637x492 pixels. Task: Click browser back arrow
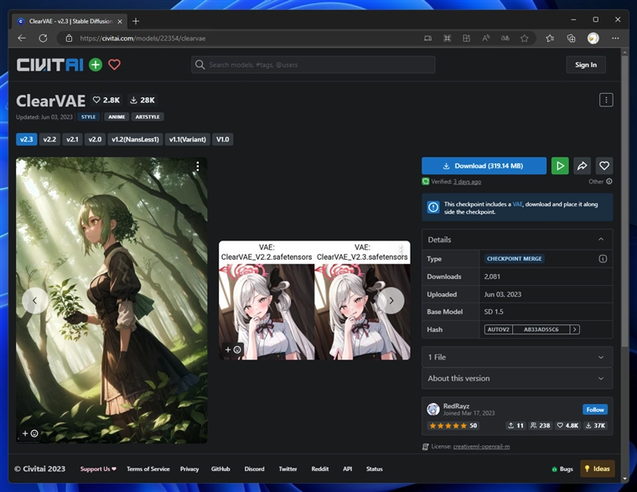(22, 39)
